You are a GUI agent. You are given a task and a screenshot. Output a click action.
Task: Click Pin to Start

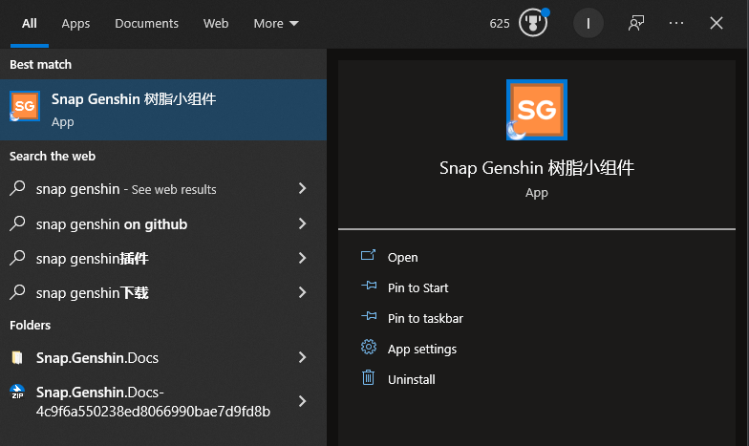pyautogui.click(x=418, y=288)
